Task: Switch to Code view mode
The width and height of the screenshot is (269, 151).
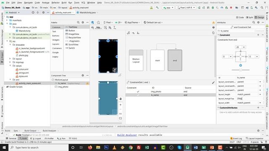Action: (240, 17)
